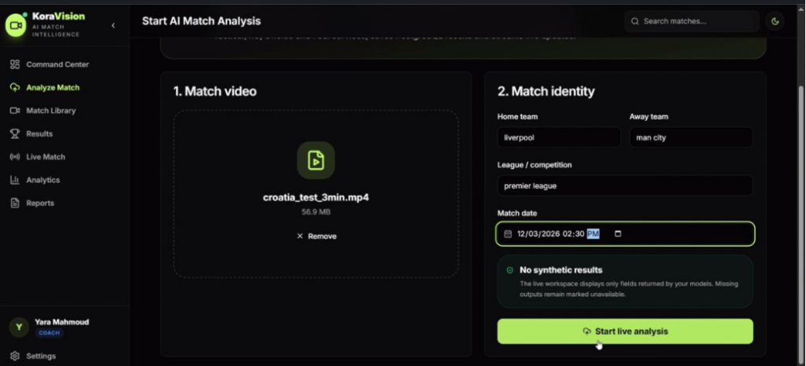Click the Match Library video camera icon
Viewport: 806px width, 366px height.
pyautogui.click(x=15, y=111)
